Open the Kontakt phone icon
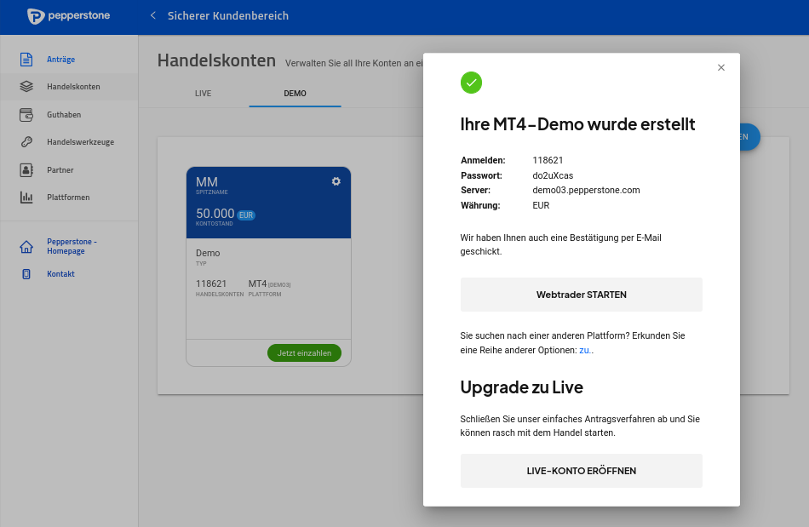 [26, 273]
